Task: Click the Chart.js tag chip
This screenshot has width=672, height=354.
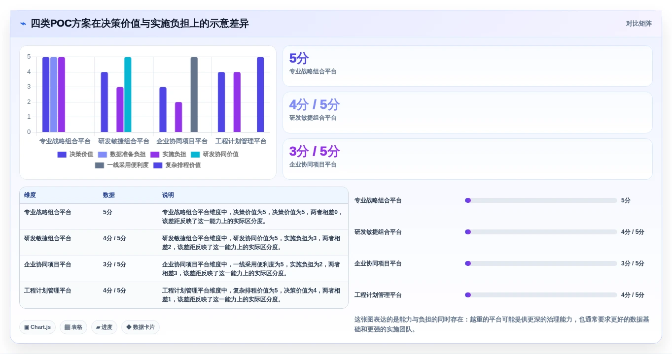Action: click(37, 327)
